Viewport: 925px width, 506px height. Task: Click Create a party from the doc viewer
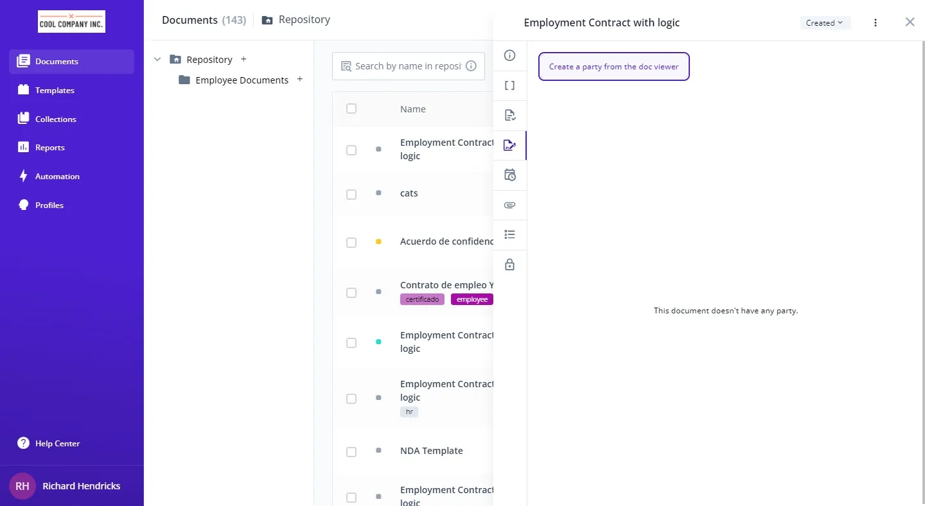click(613, 67)
